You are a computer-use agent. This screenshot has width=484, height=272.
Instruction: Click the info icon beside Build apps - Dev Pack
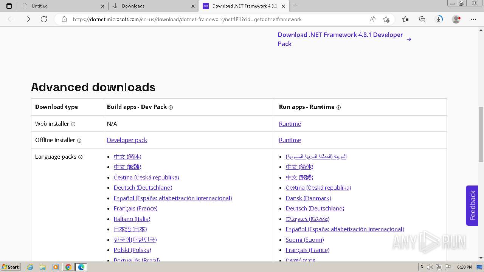pos(171,107)
